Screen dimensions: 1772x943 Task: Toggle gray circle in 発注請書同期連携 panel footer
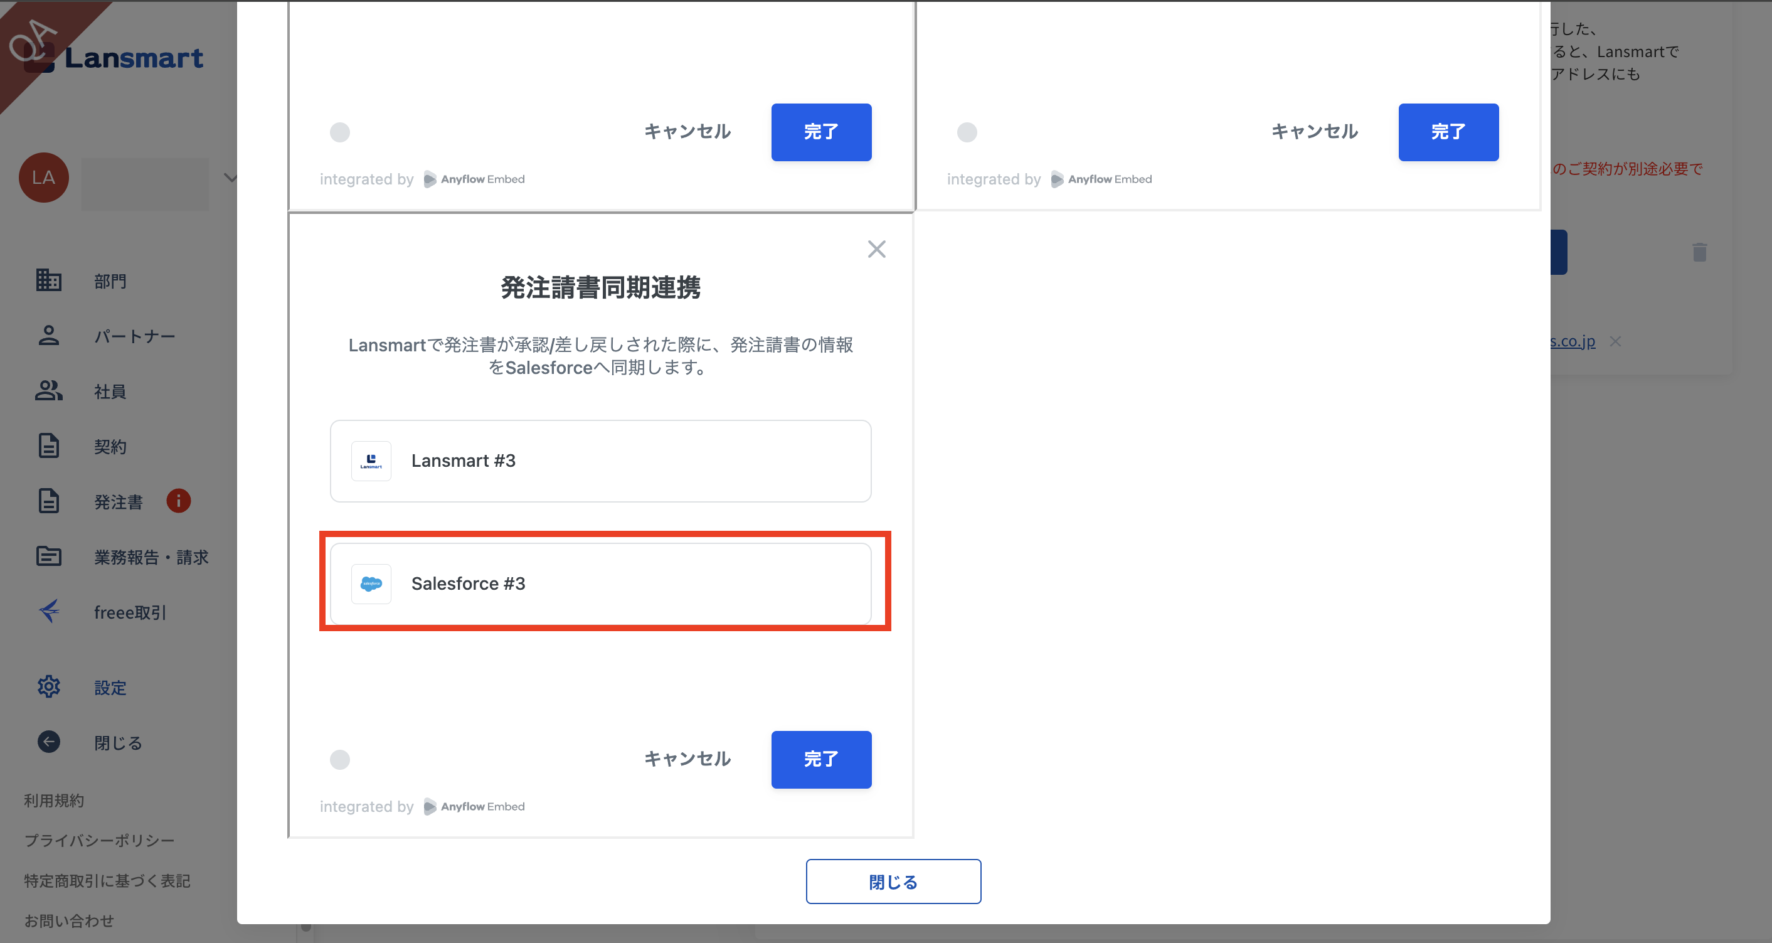[x=340, y=759]
